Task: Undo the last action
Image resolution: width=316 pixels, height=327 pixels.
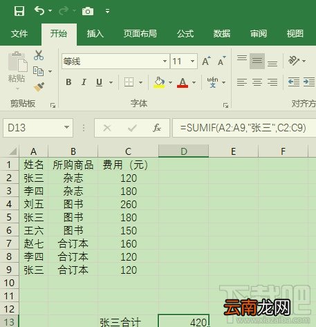Action: click(x=39, y=10)
